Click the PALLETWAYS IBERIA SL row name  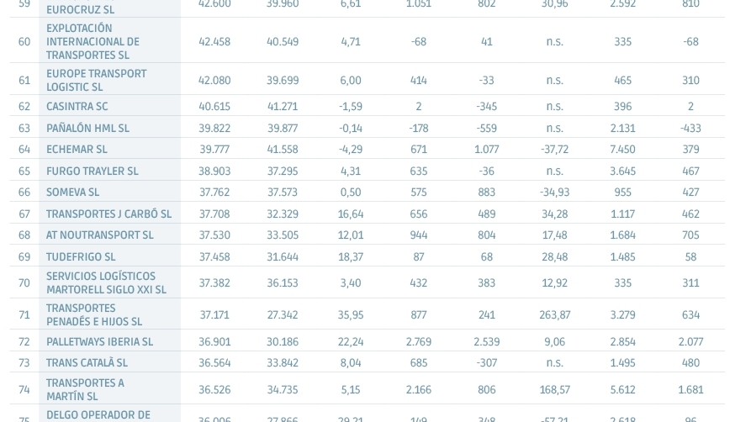click(99, 342)
